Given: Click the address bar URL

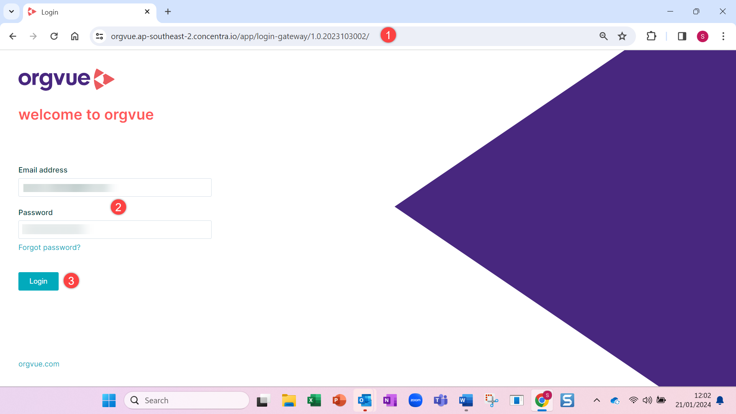Looking at the screenshot, I should [x=240, y=36].
